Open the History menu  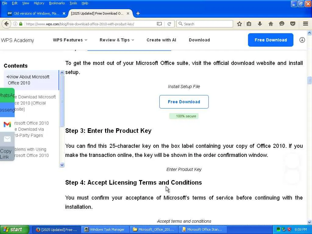pos(39,3)
